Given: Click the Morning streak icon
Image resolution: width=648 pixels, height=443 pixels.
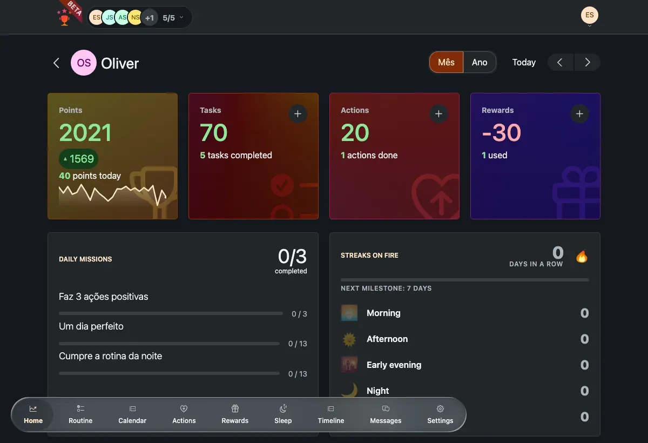Looking at the screenshot, I should click(x=349, y=313).
